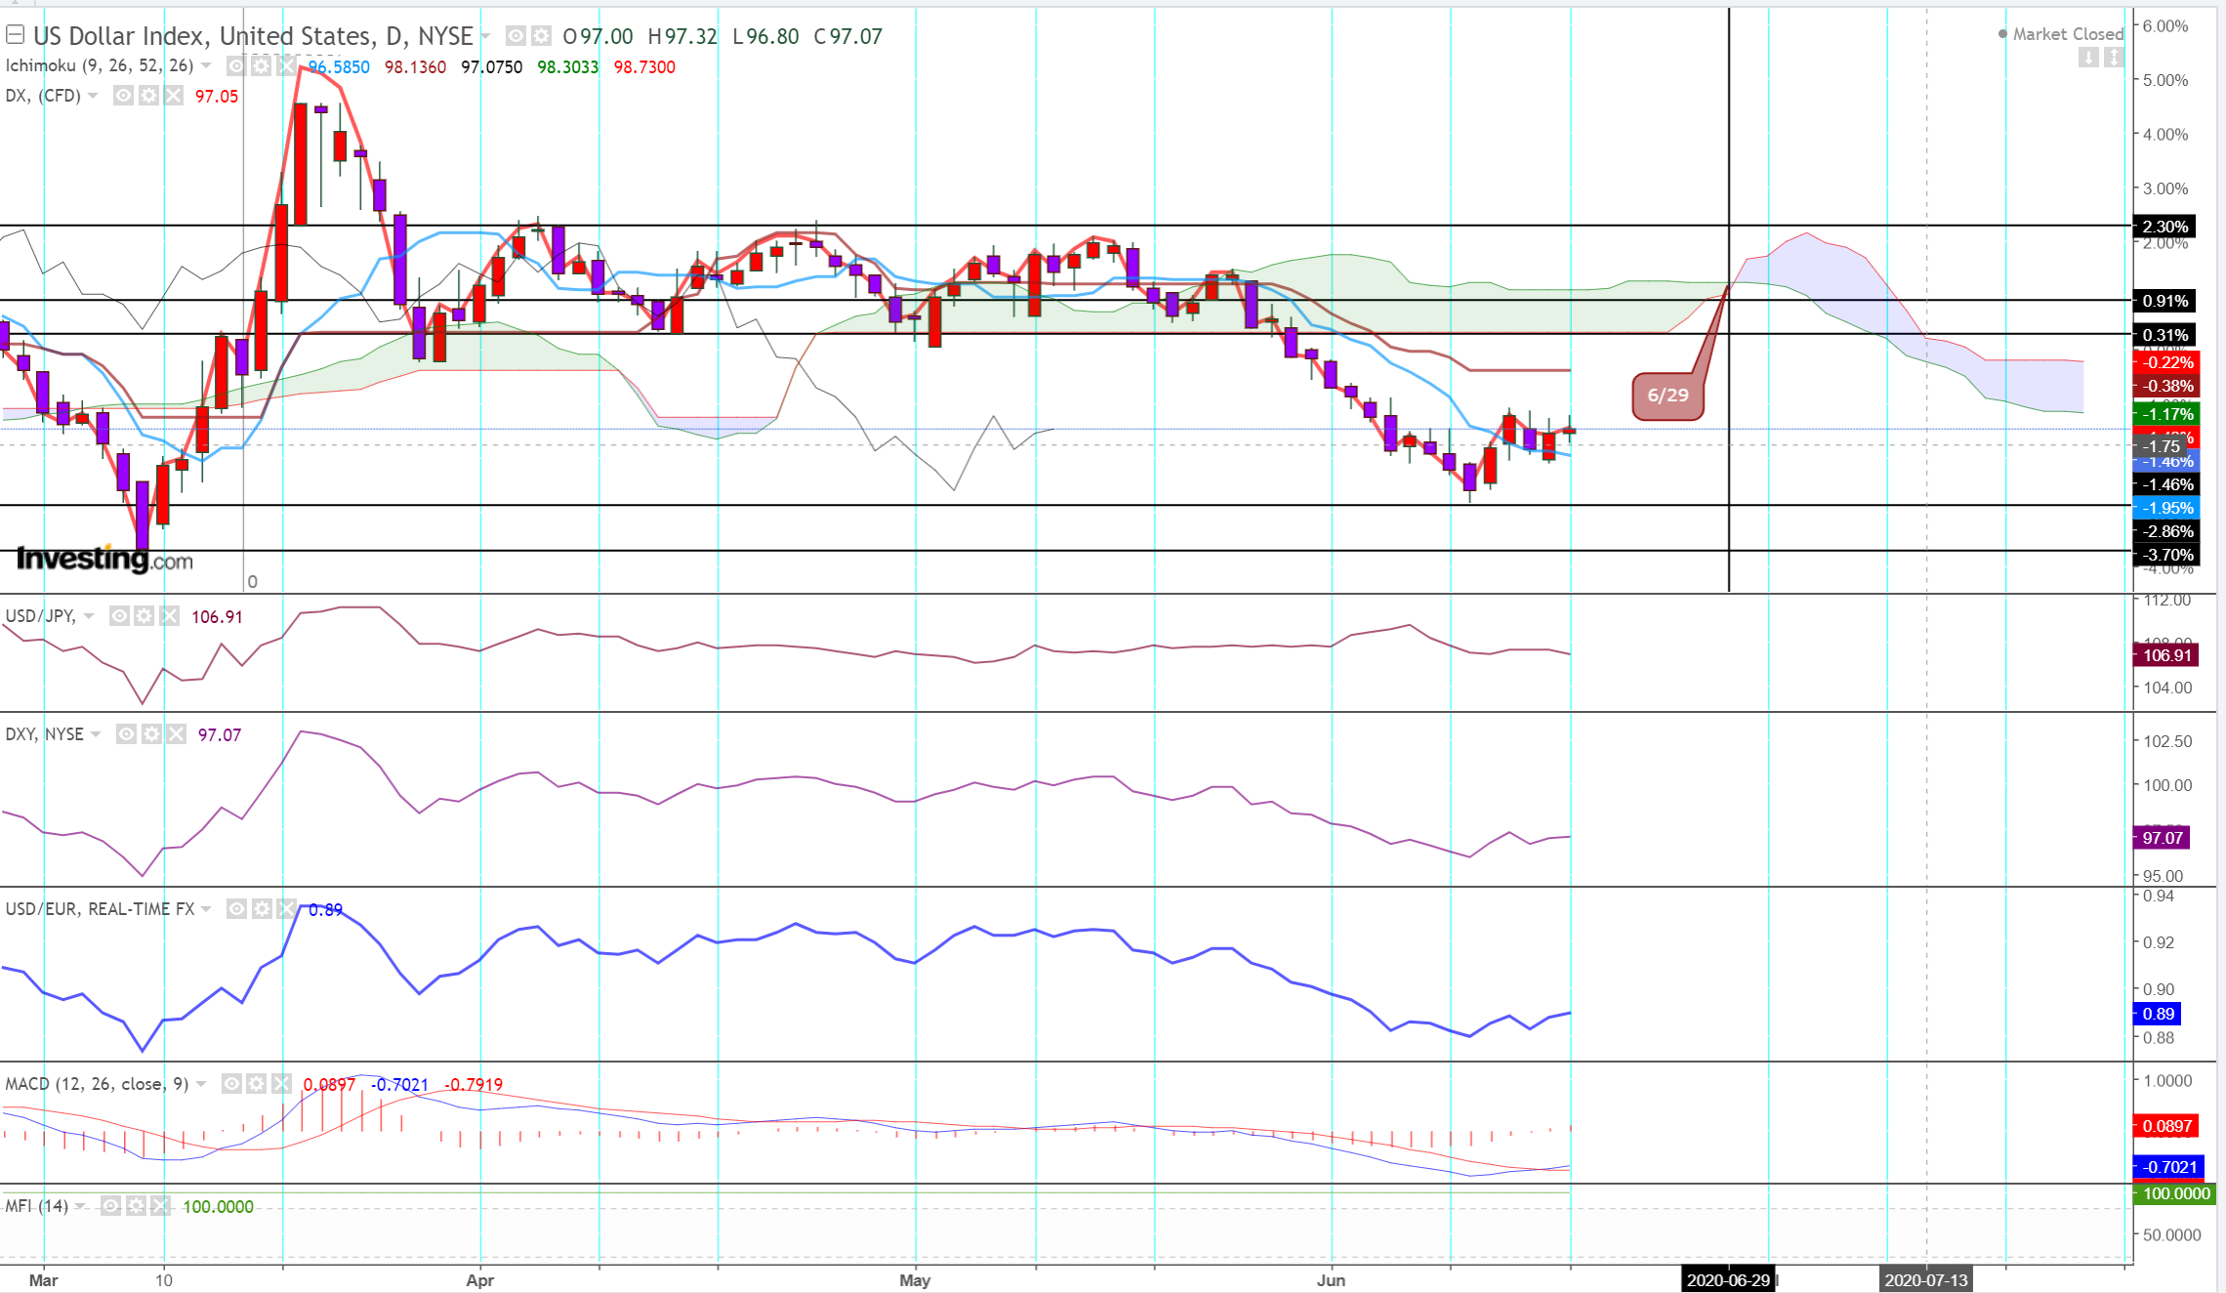2226x1293 pixels.
Task: Collapse the legend with minus box icon
Action: (16, 35)
